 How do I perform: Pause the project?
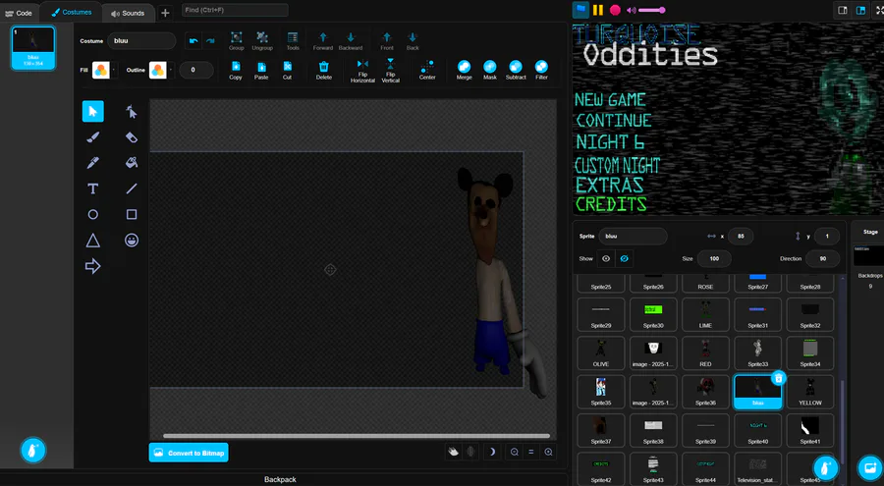tap(598, 10)
